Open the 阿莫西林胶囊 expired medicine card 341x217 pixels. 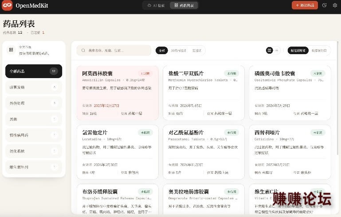(118, 93)
